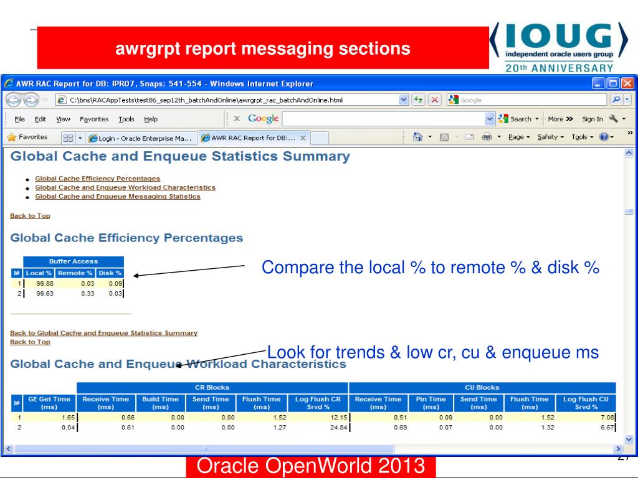Viewport: 638px width, 478px height.
Task: Click the Home icon in command bar
Action: [417, 137]
